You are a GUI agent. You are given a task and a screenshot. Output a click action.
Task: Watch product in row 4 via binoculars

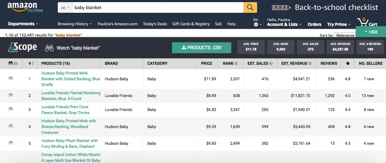click(11, 126)
